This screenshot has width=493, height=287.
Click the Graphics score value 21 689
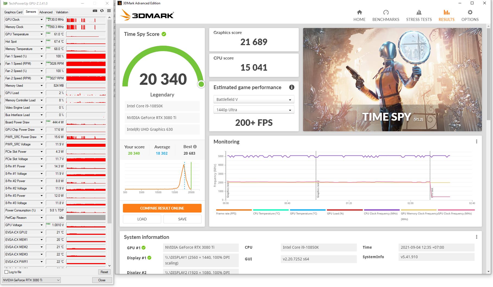click(x=254, y=42)
